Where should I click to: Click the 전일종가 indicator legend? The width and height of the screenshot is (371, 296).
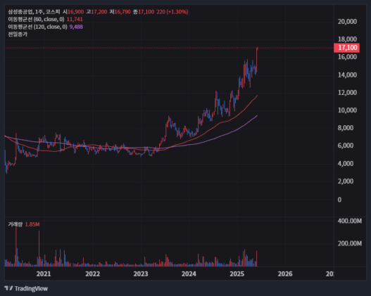pos(18,34)
